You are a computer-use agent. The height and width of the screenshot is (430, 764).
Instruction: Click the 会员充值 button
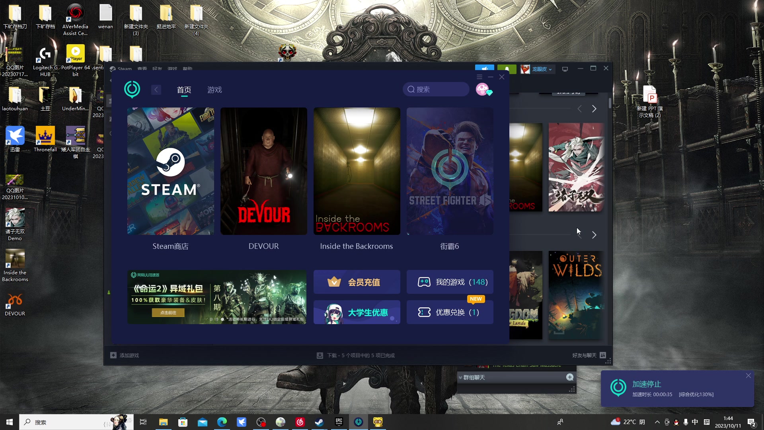357,282
